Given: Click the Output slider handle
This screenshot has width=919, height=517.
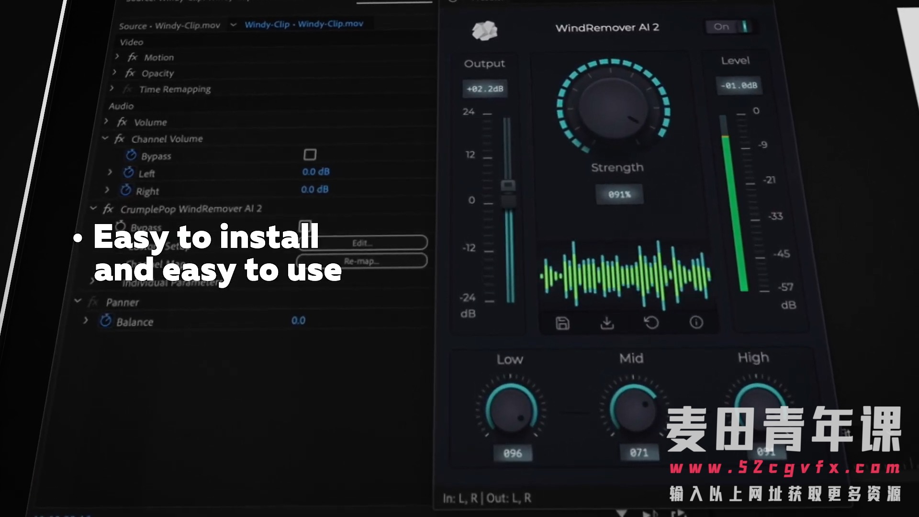Looking at the screenshot, I should tap(508, 193).
